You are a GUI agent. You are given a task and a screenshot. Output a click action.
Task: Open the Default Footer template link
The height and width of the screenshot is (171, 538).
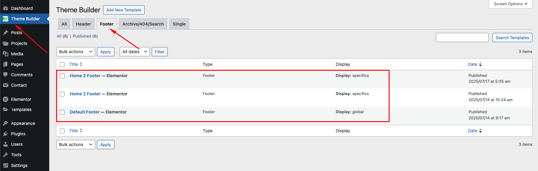[x=85, y=112]
